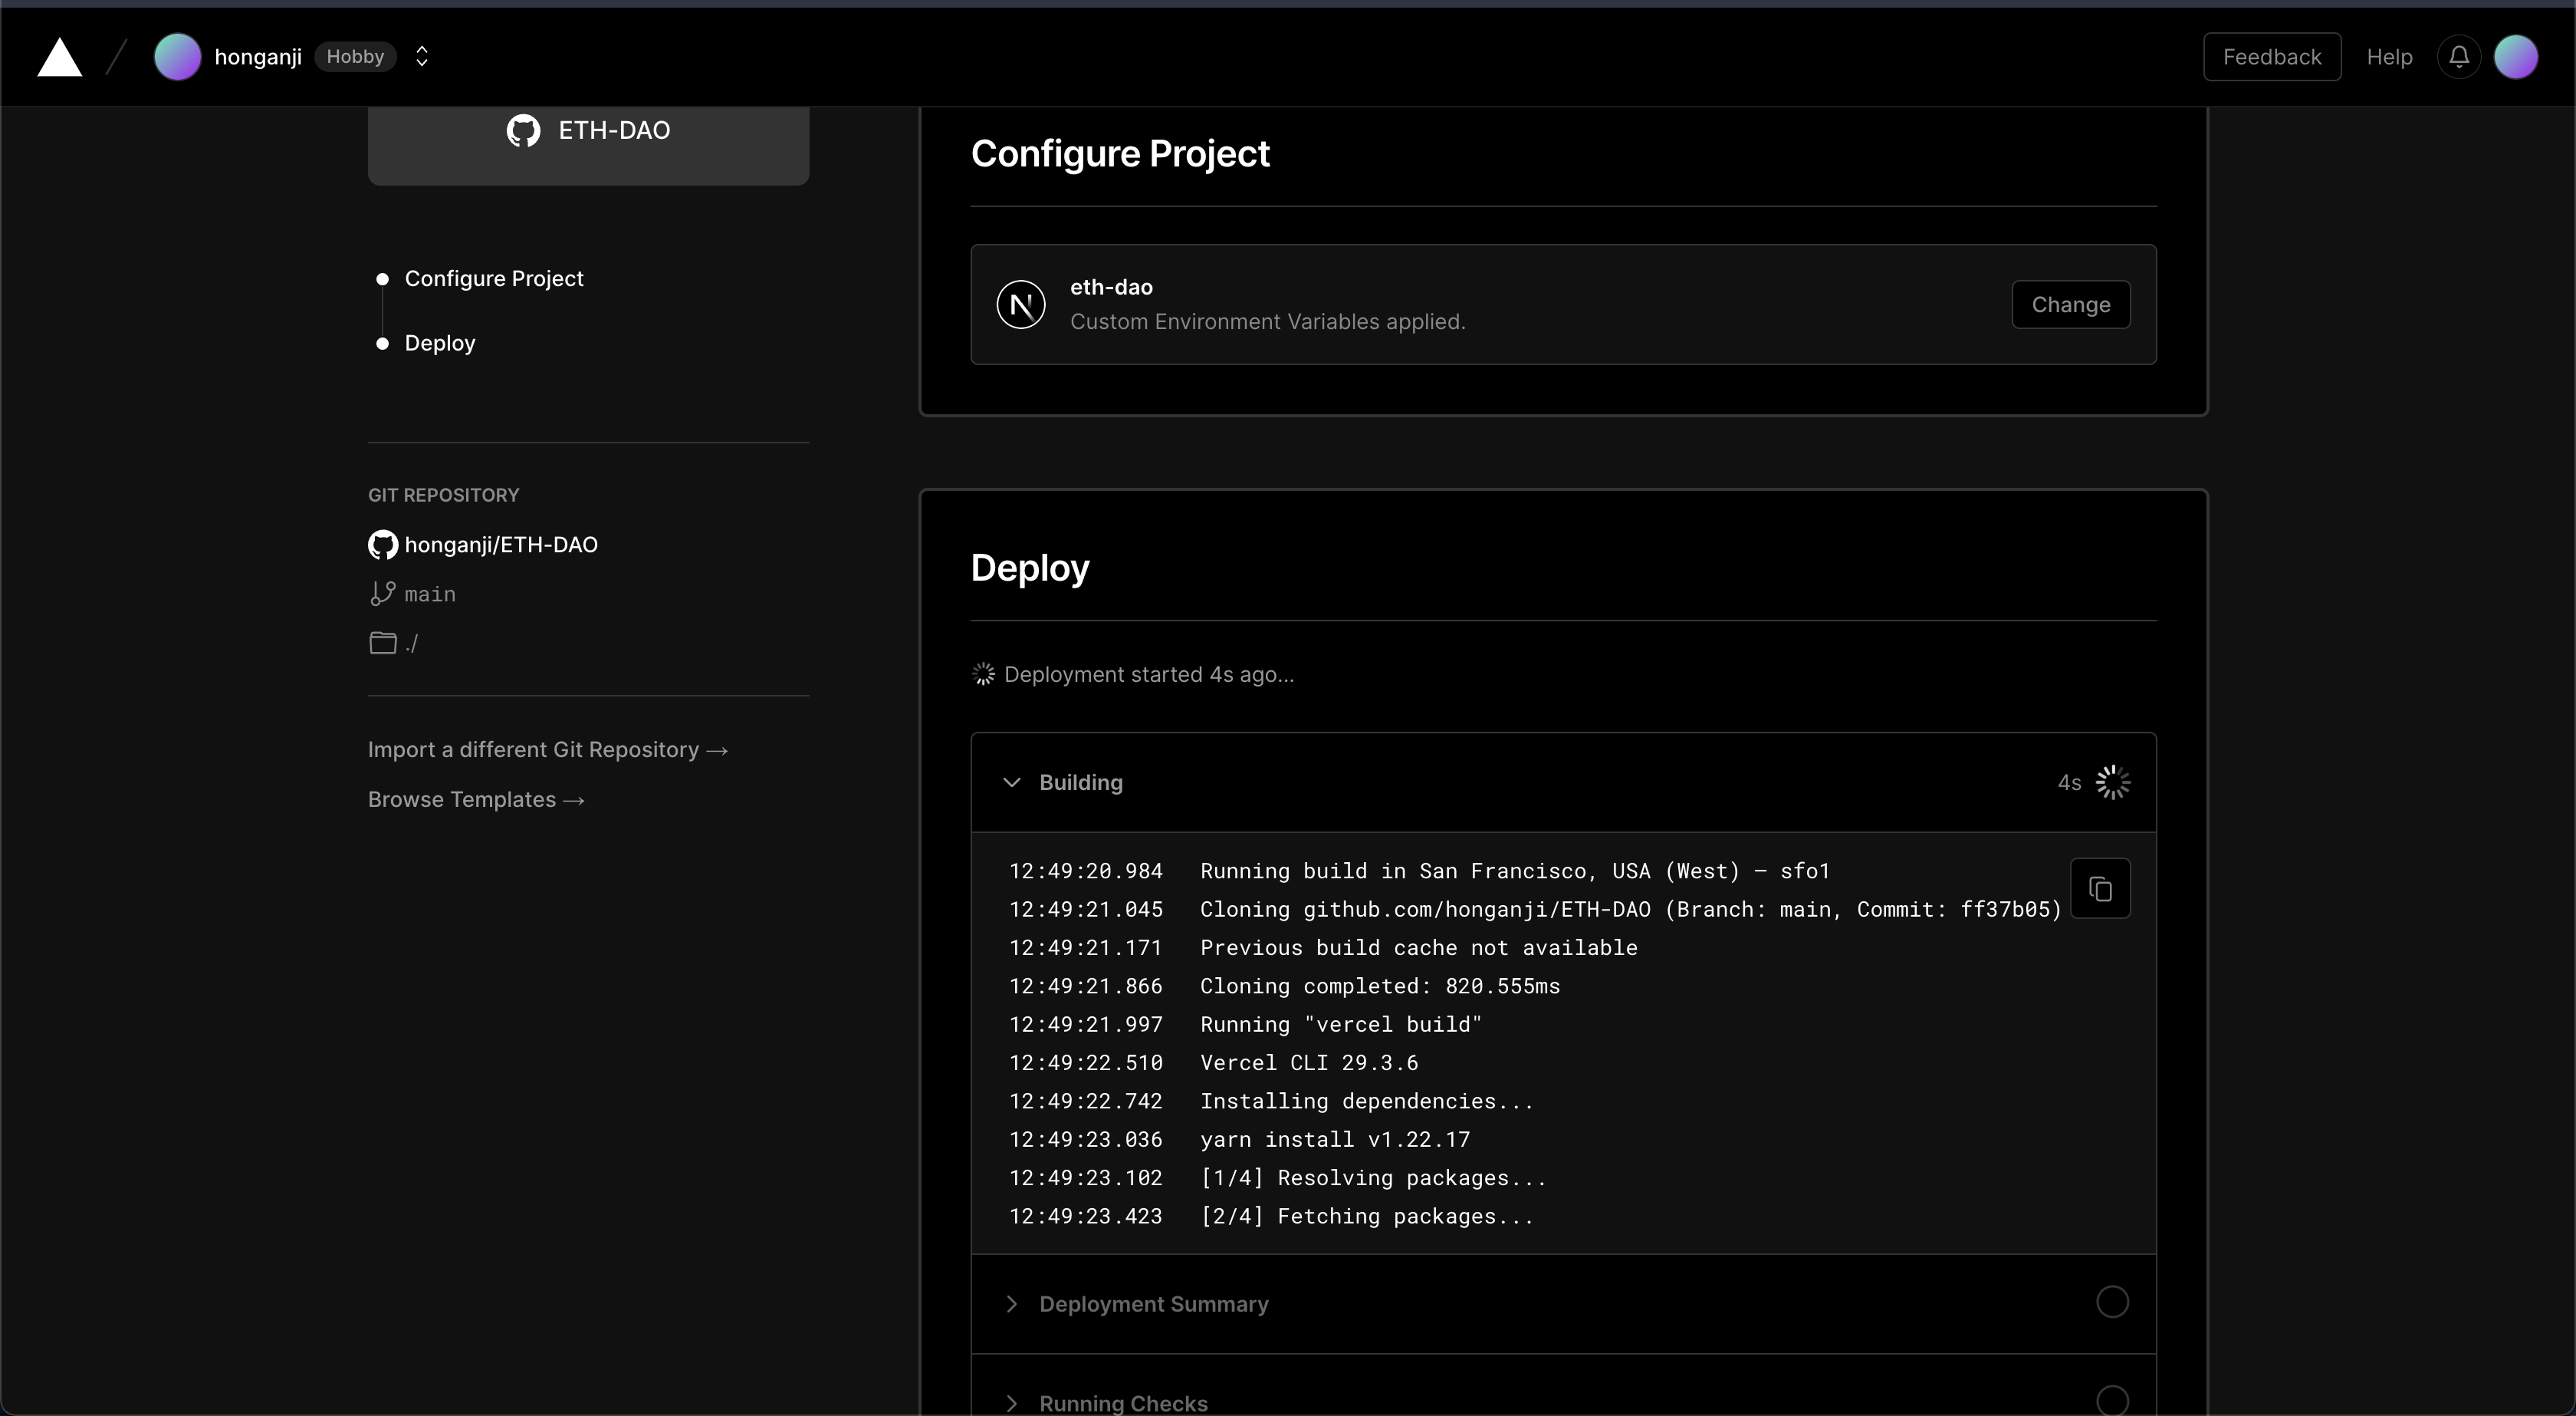Click Custom Environment Variables applied text
2576x1416 pixels.
point(1267,322)
